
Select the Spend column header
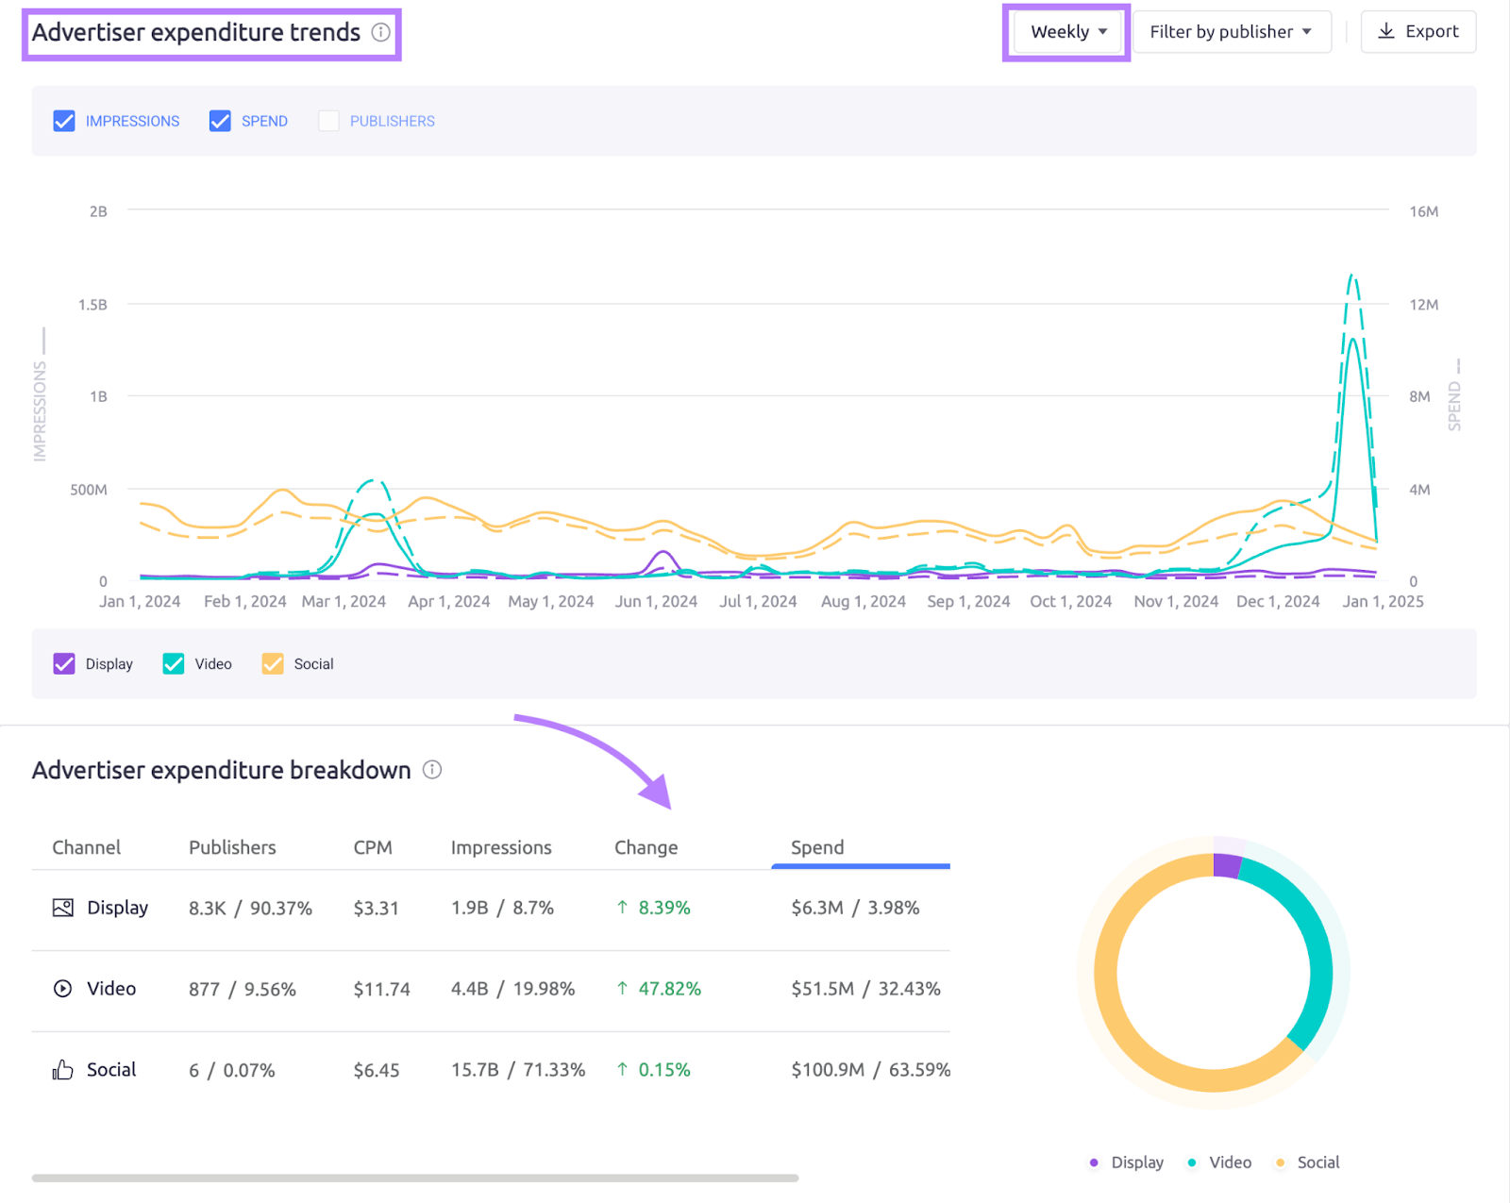(817, 847)
